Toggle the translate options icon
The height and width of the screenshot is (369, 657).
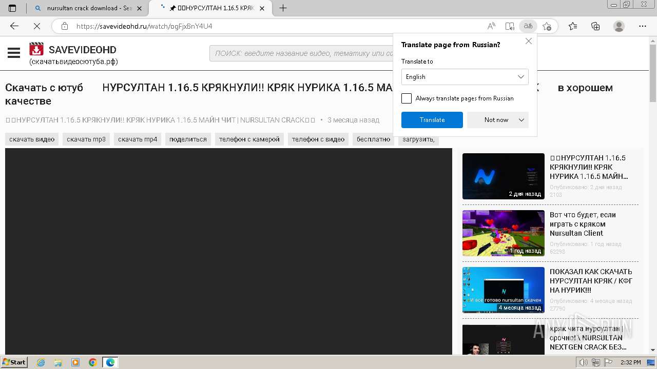[528, 26]
